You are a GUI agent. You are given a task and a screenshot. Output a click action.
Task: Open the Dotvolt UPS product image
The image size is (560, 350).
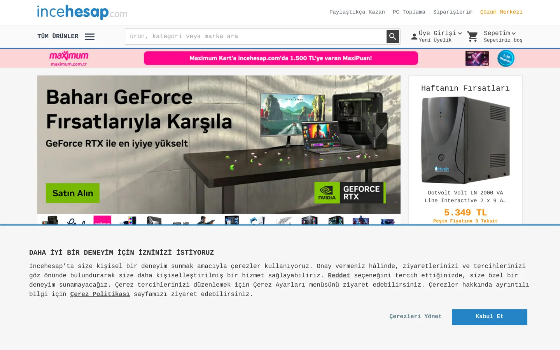[x=465, y=140]
